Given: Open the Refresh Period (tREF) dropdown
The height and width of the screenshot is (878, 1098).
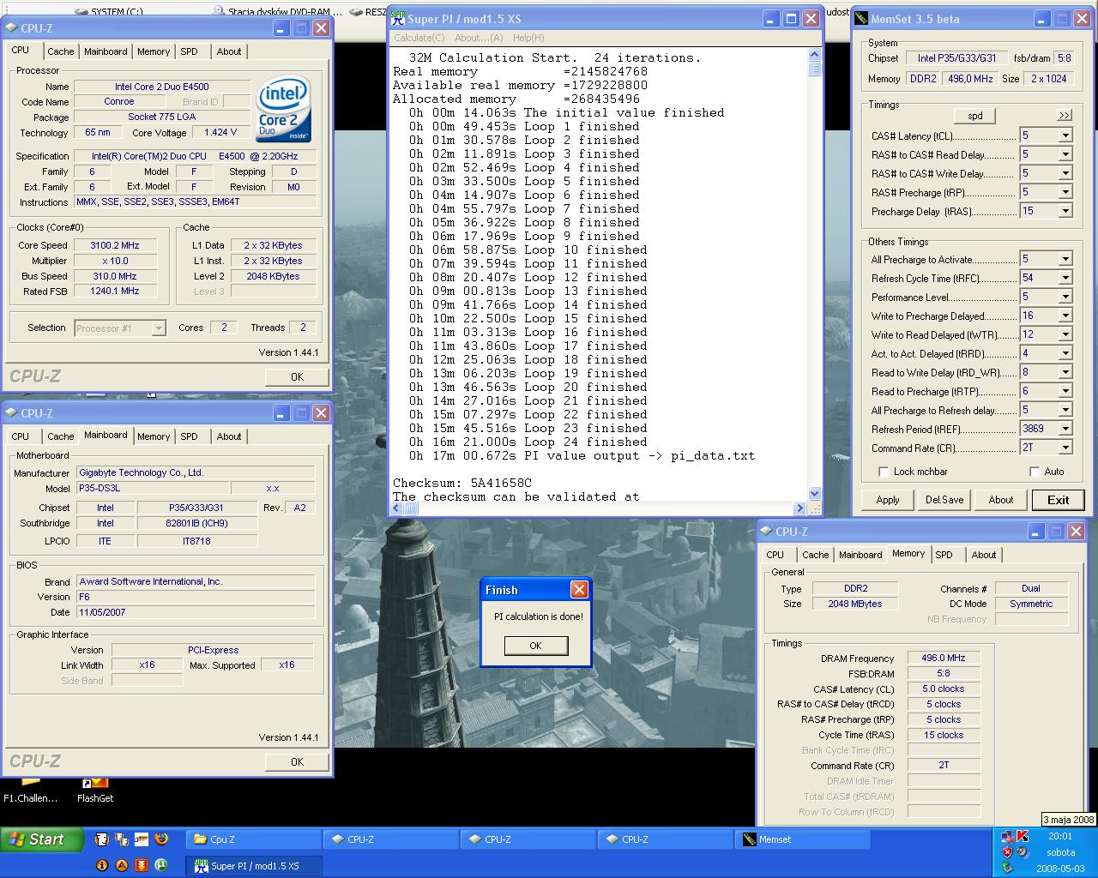Looking at the screenshot, I should pos(1065,429).
